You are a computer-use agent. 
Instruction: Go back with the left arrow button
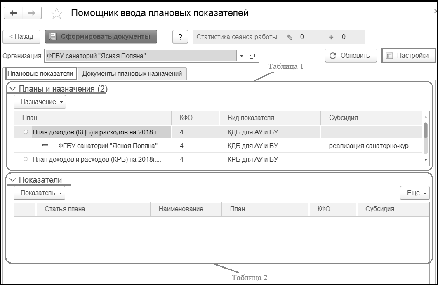pyautogui.click(x=14, y=13)
